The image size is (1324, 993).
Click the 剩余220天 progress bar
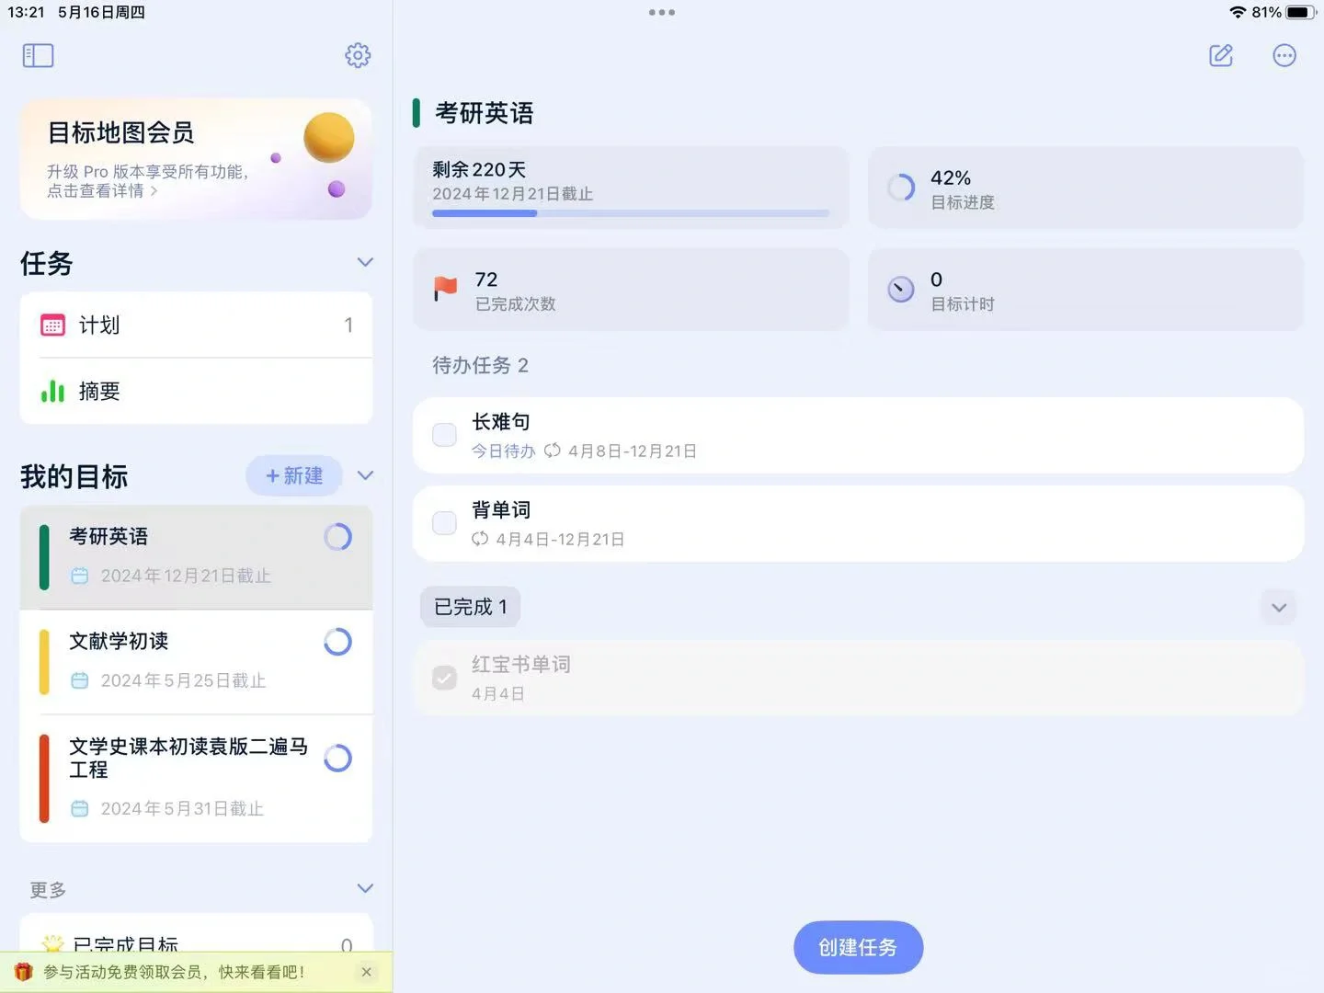pos(631,212)
